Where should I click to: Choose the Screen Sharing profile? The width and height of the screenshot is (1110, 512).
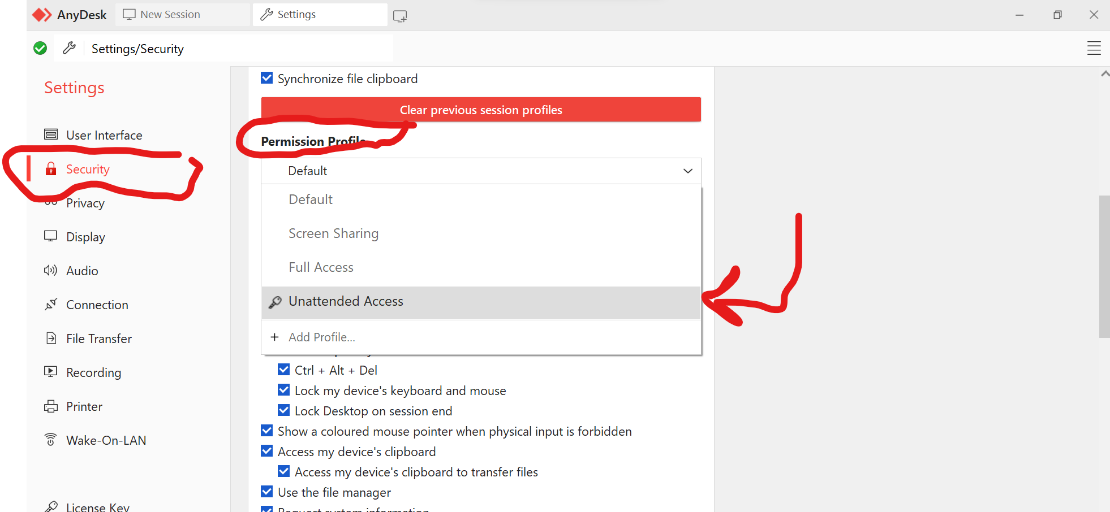click(481, 233)
